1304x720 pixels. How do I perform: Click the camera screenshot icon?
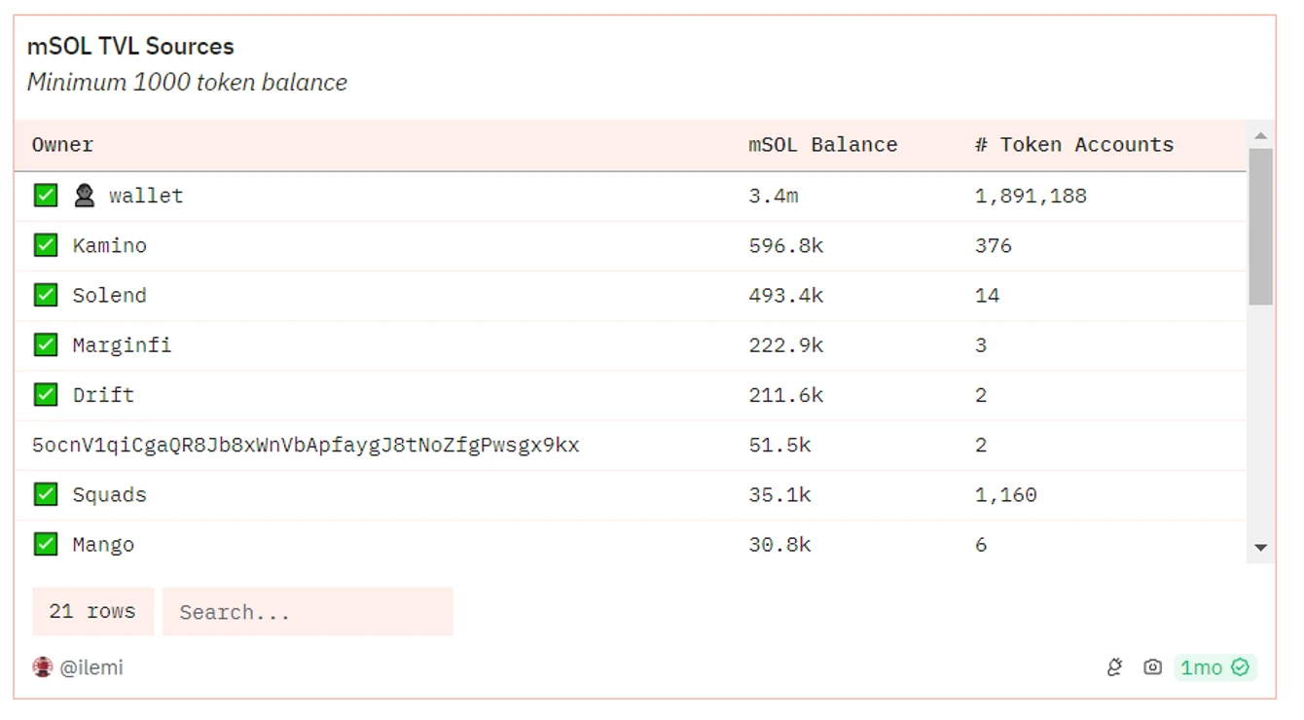coord(1152,667)
